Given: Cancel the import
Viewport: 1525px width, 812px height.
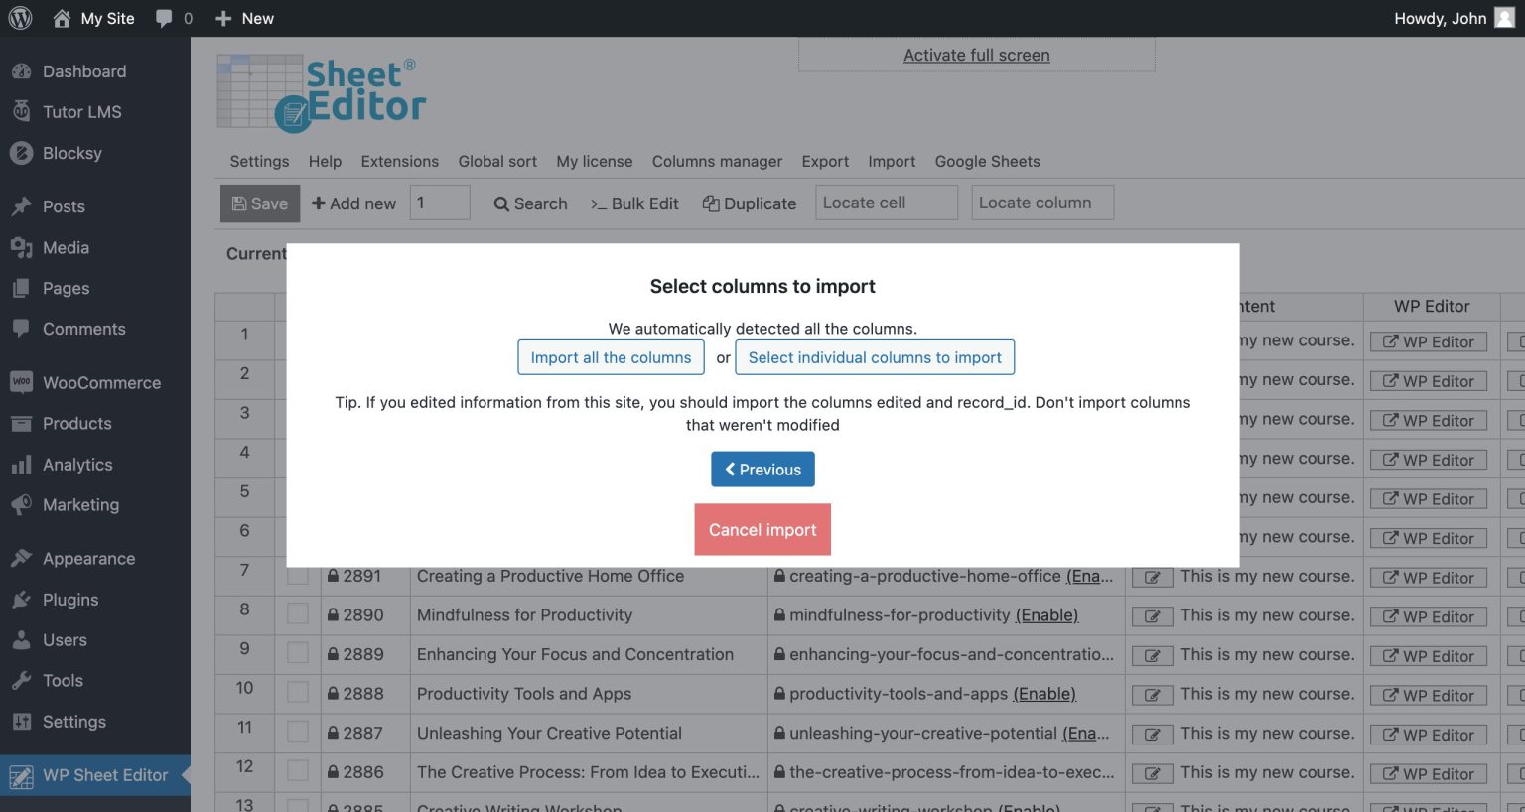Looking at the screenshot, I should click(762, 529).
